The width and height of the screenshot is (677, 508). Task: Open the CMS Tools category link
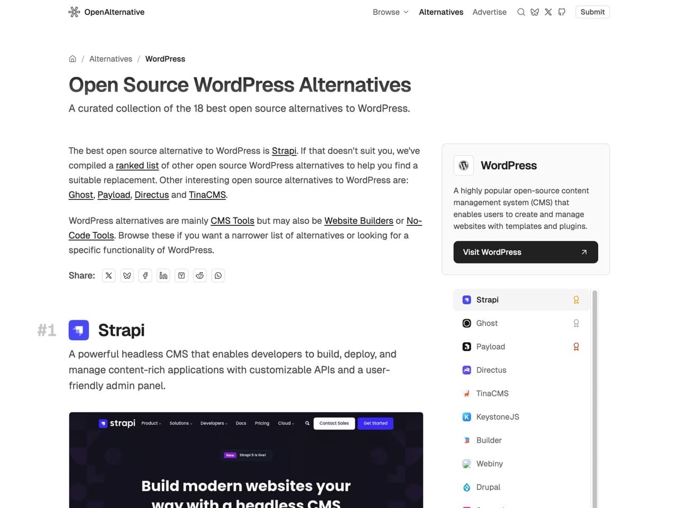[232, 221]
